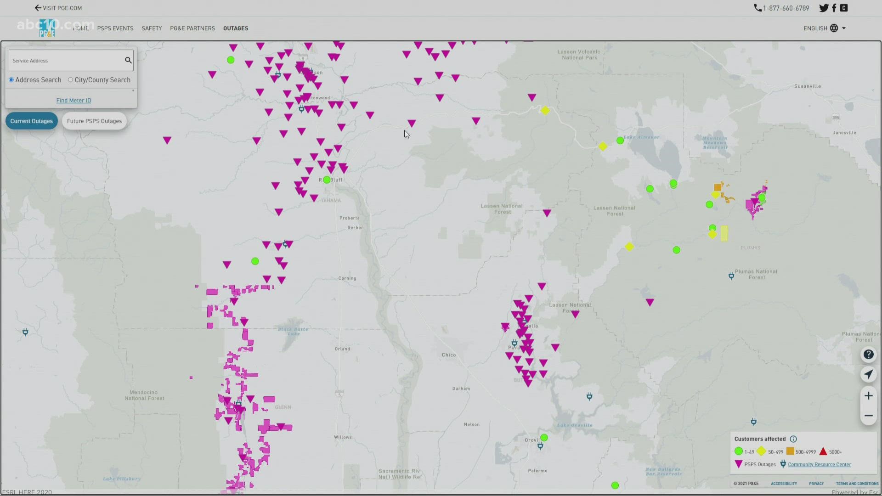Viewport: 882px width, 496px height.
Task: Open OUTAGES menu item
Action: pos(236,28)
